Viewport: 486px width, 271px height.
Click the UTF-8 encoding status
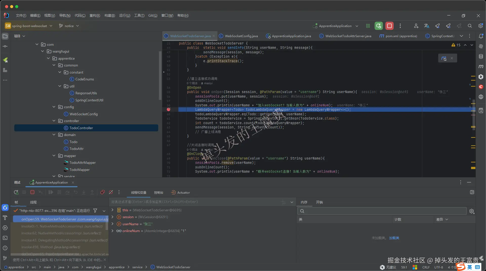pos(439,267)
